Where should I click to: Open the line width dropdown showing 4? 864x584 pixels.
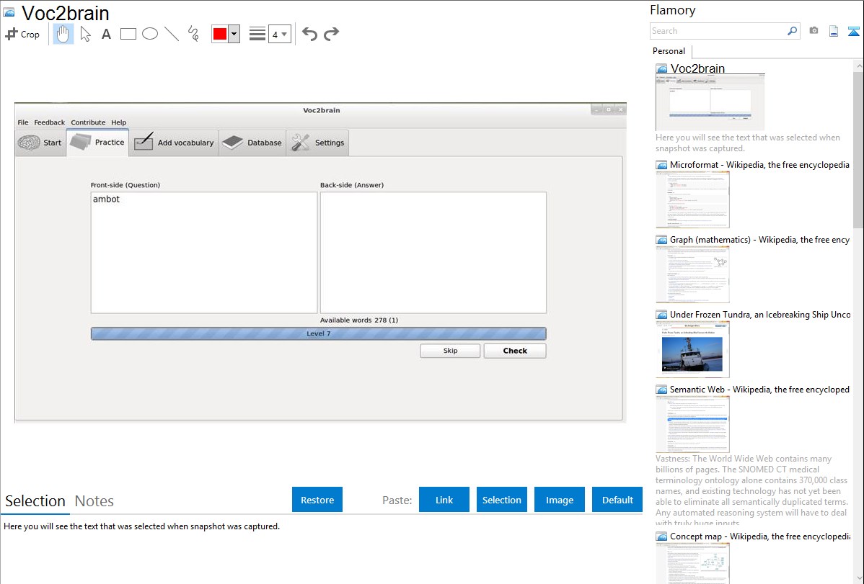tap(279, 34)
